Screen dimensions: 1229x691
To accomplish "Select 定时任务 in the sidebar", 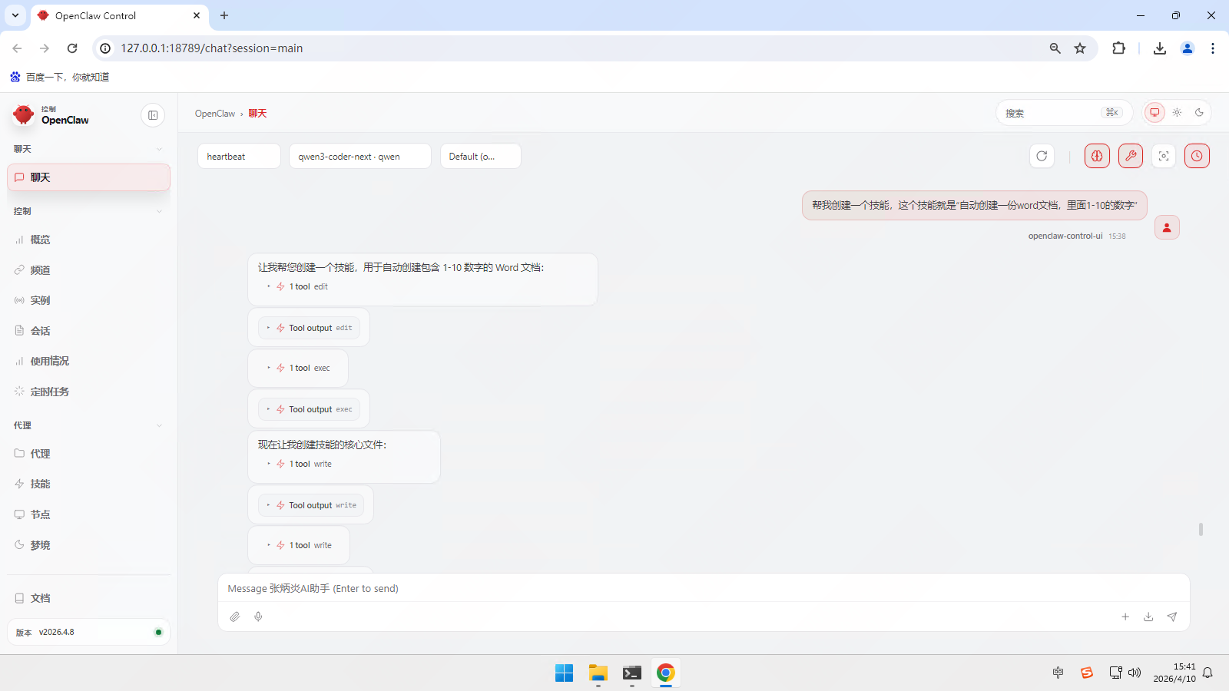I will [x=49, y=392].
